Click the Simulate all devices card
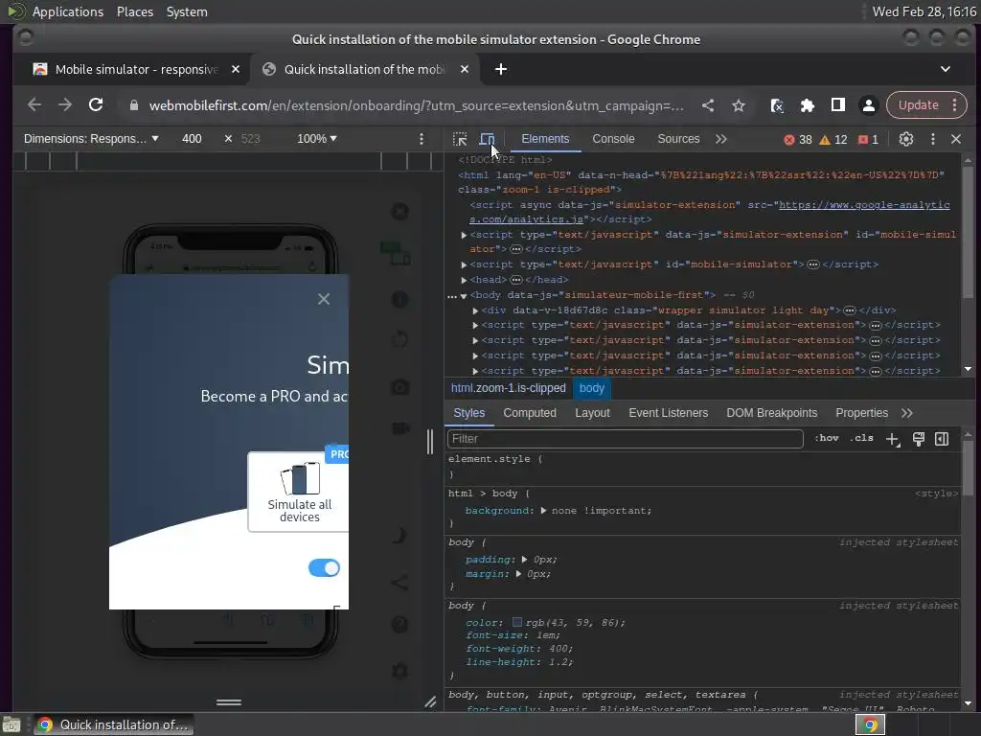 299,492
